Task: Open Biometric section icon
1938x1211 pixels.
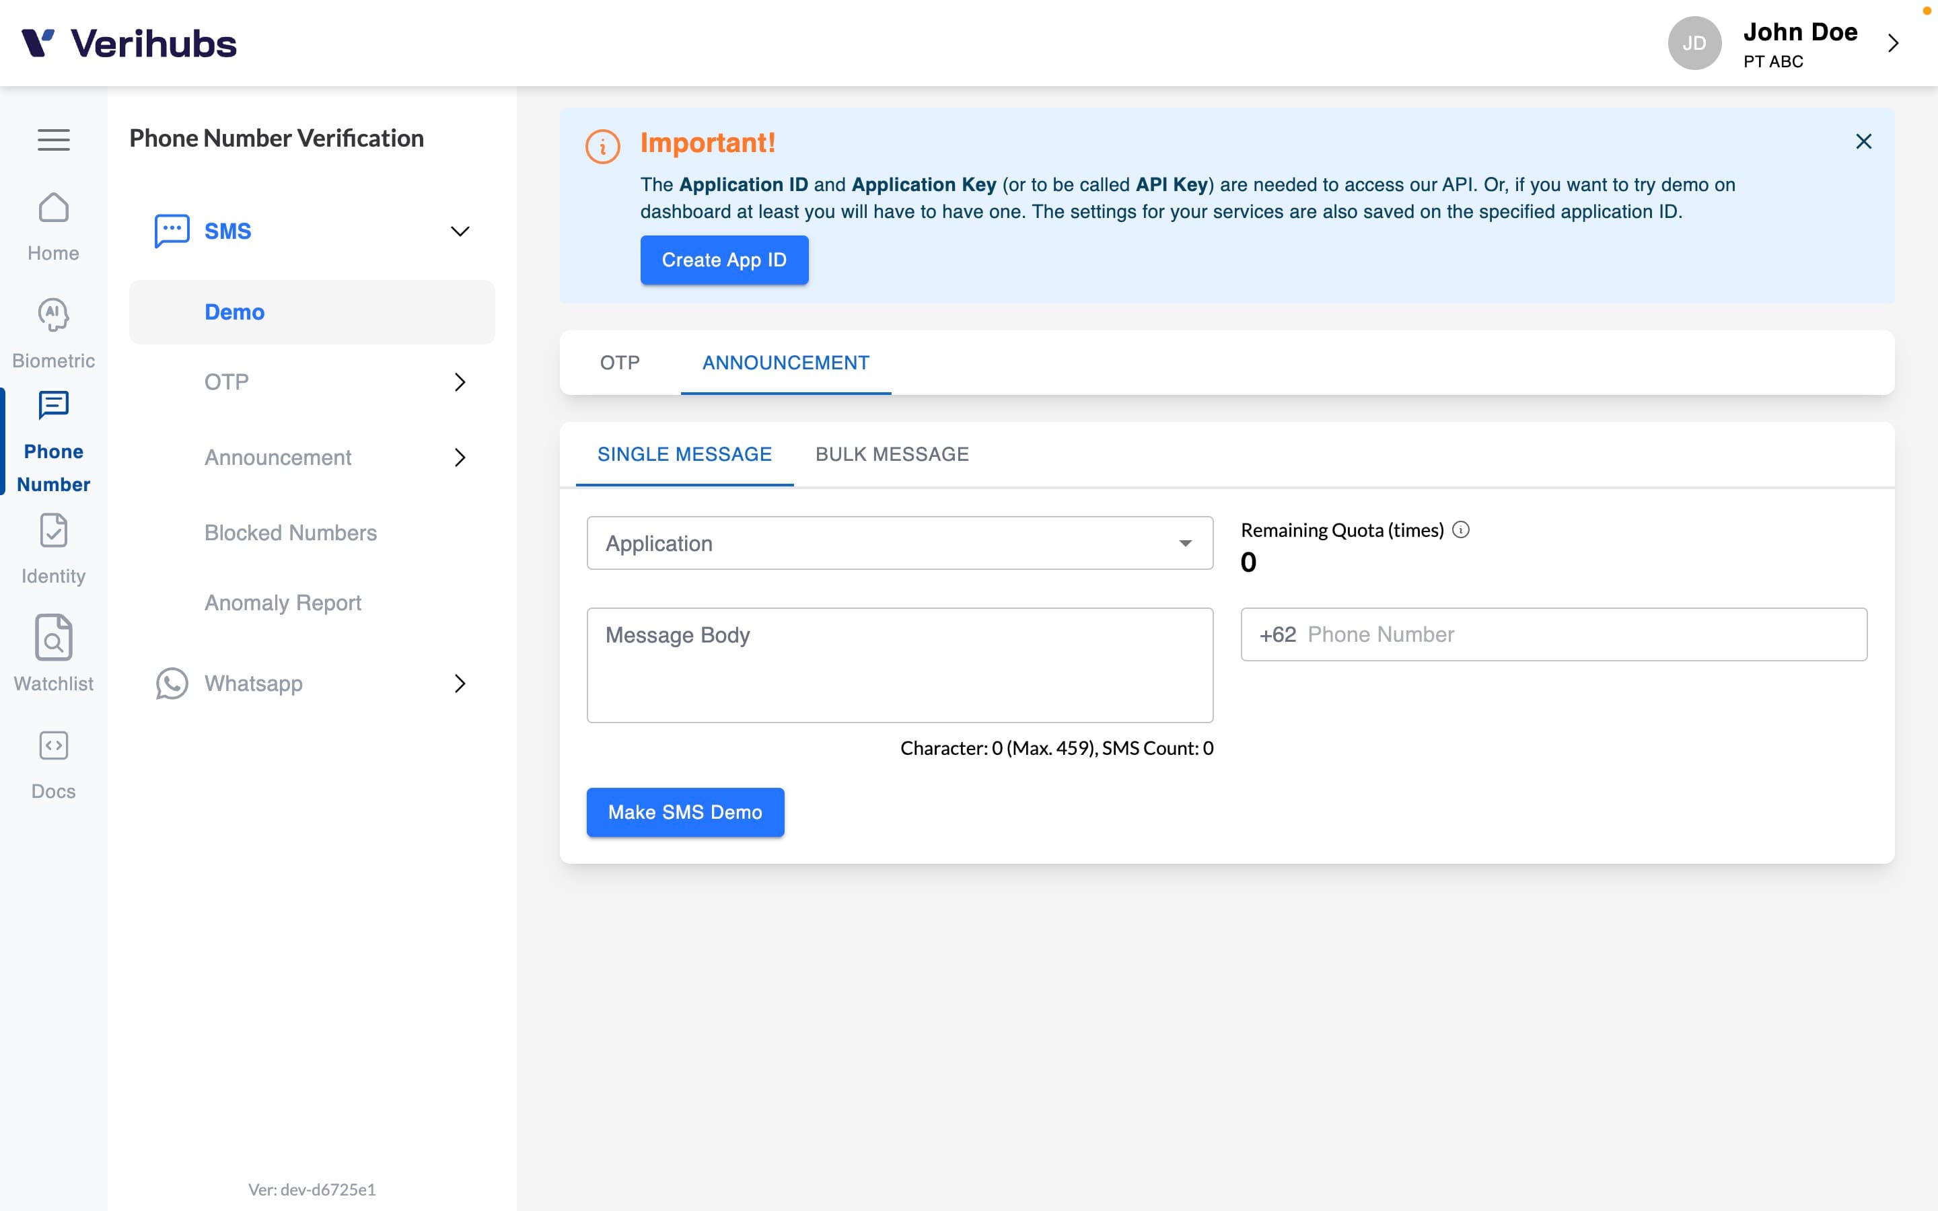Action: (54, 315)
